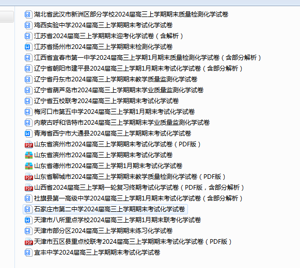This screenshot has width=300, height=268.
Task: Select file name 宜丰中学2024届高三上学期期末考试化学试卷
Action: pos(97,253)
